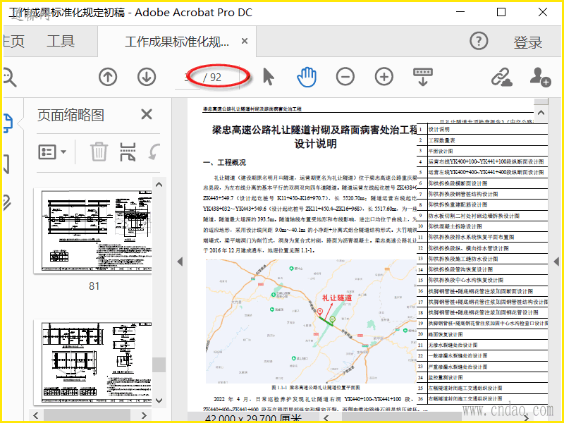Click the current page number field
564x423 pixels.
pyautogui.click(x=188, y=78)
